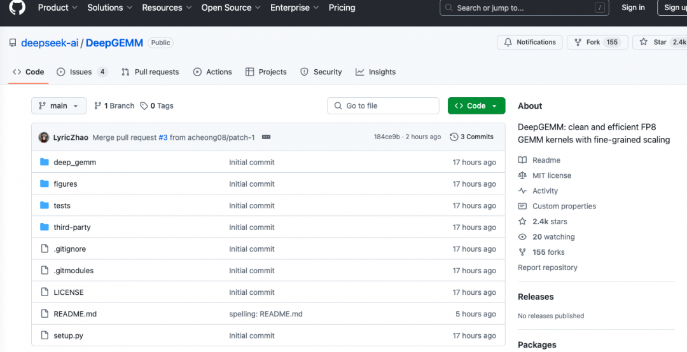Click the Activity pulse link
The image size is (687, 352).
pos(545,191)
